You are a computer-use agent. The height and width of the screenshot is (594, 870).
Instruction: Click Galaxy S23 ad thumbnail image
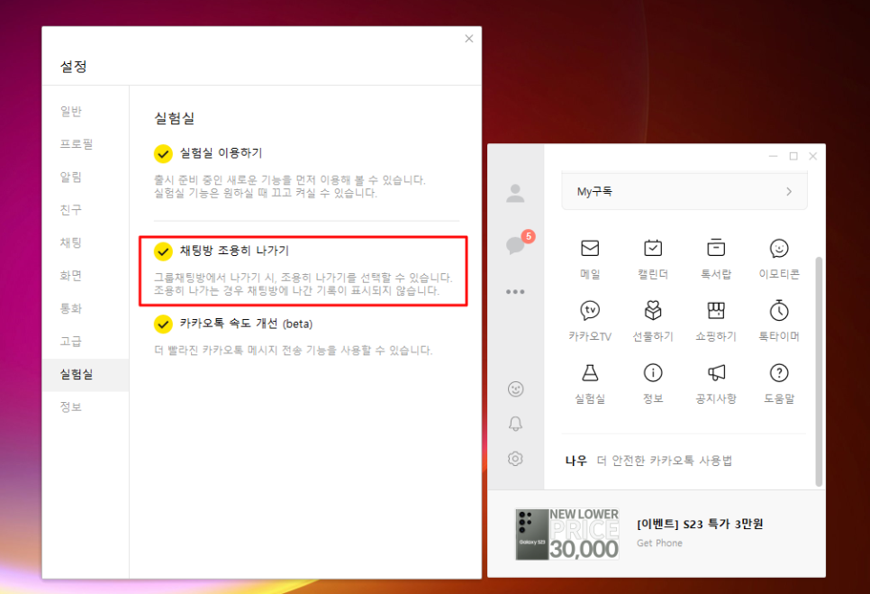click(x=567, y=534)
